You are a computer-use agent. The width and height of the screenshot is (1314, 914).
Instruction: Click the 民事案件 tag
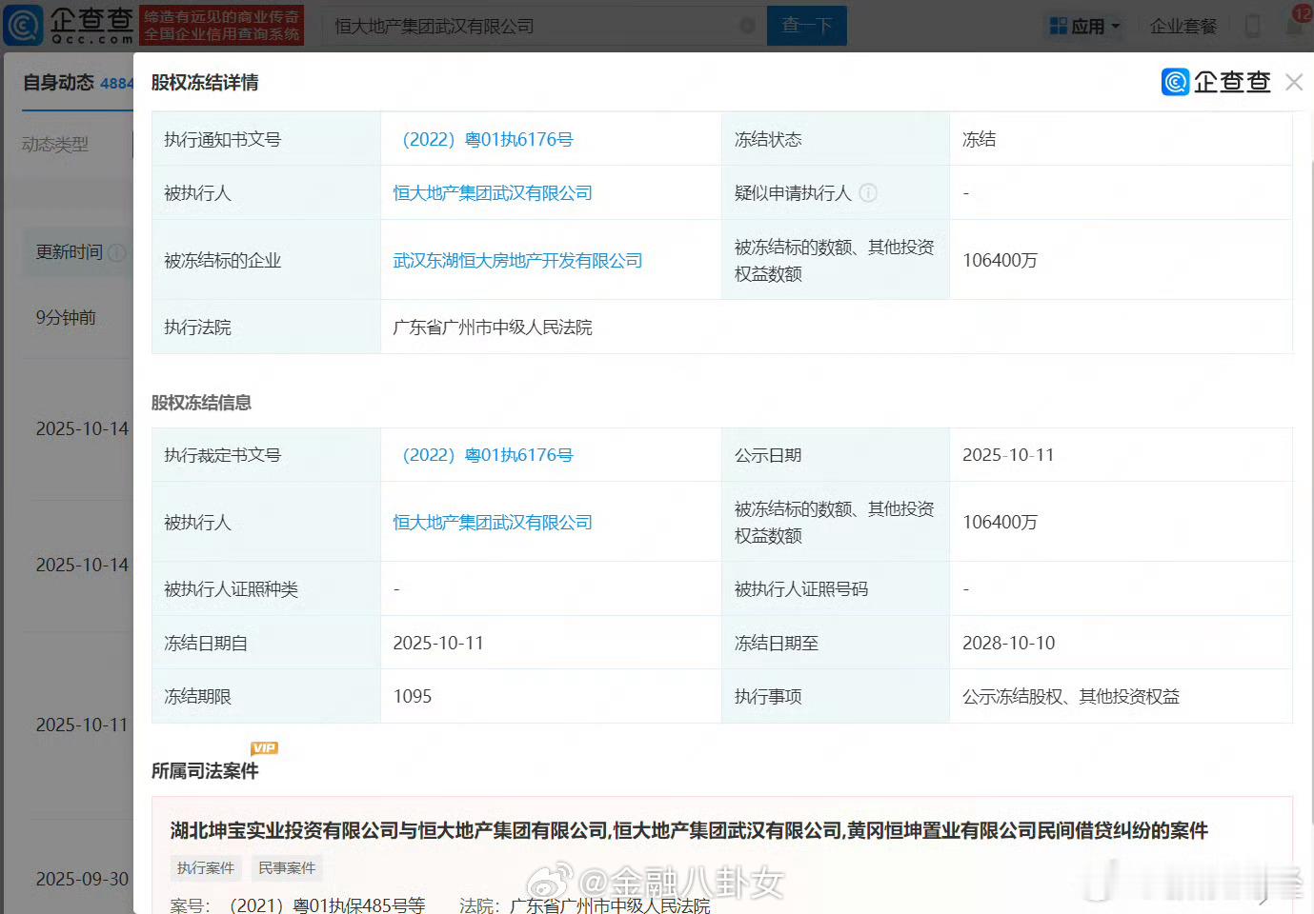[287, 868]
